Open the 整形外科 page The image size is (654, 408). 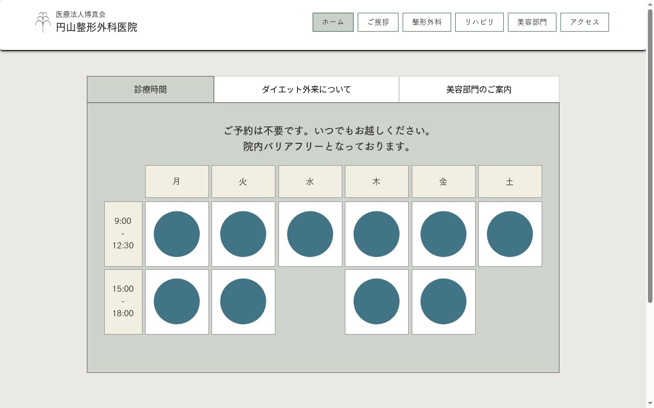pos(427,22)
